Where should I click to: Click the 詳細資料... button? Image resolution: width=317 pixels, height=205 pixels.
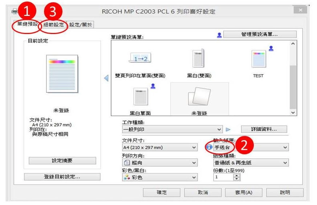coord(264,129)
